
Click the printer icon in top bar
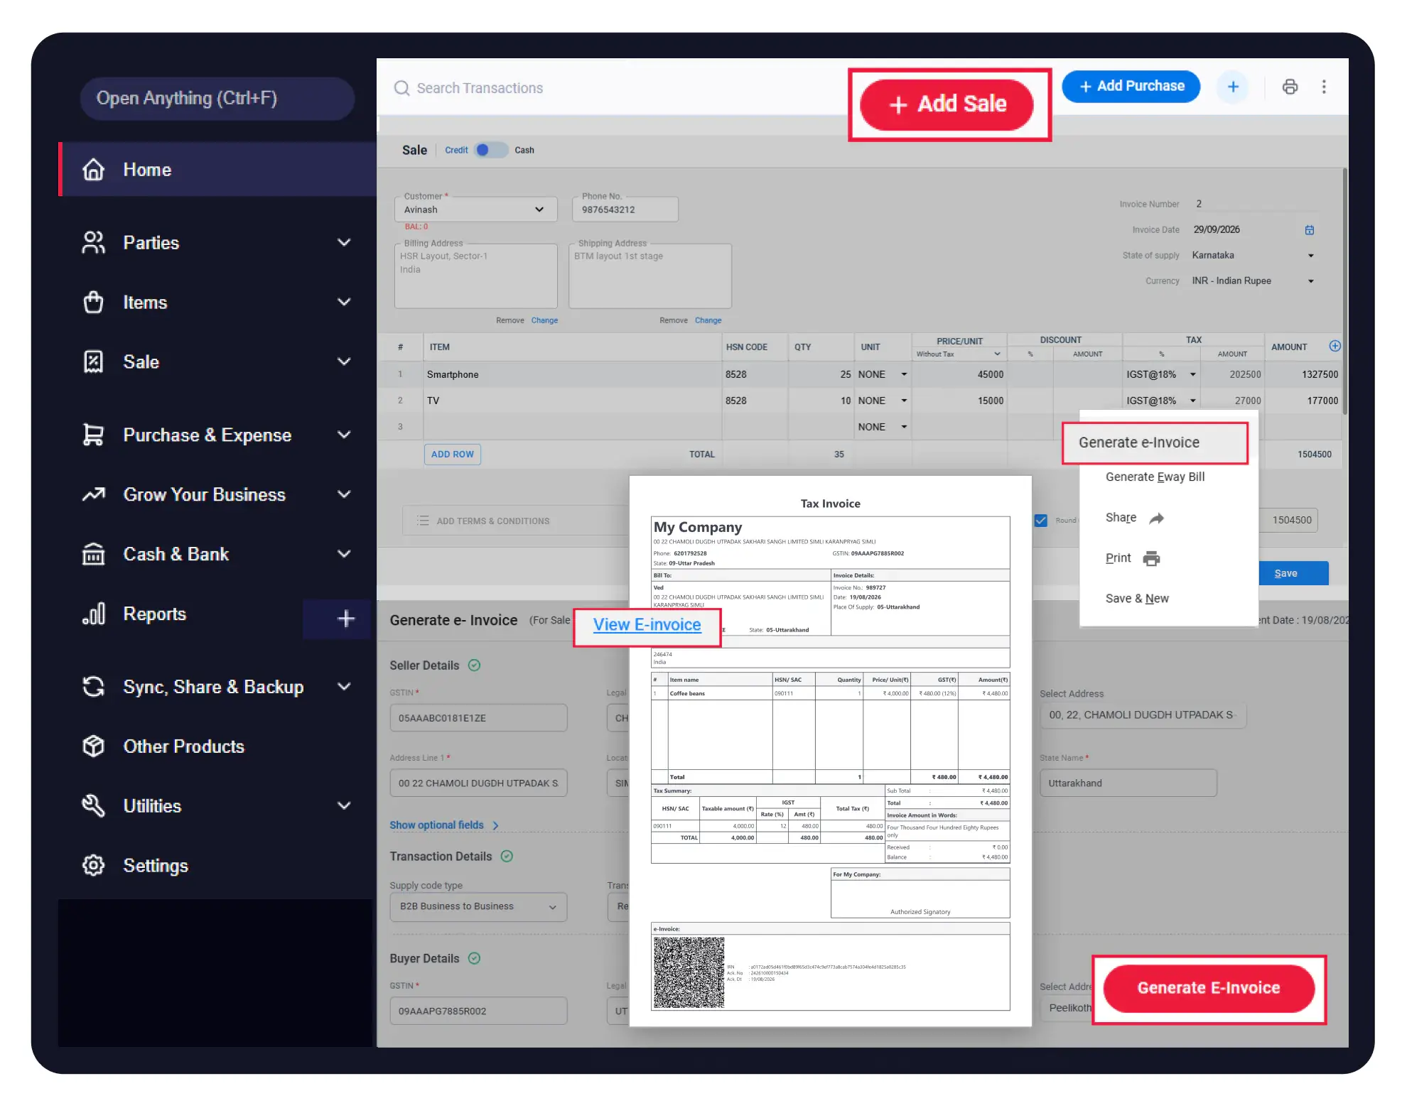click(1290, 87)
